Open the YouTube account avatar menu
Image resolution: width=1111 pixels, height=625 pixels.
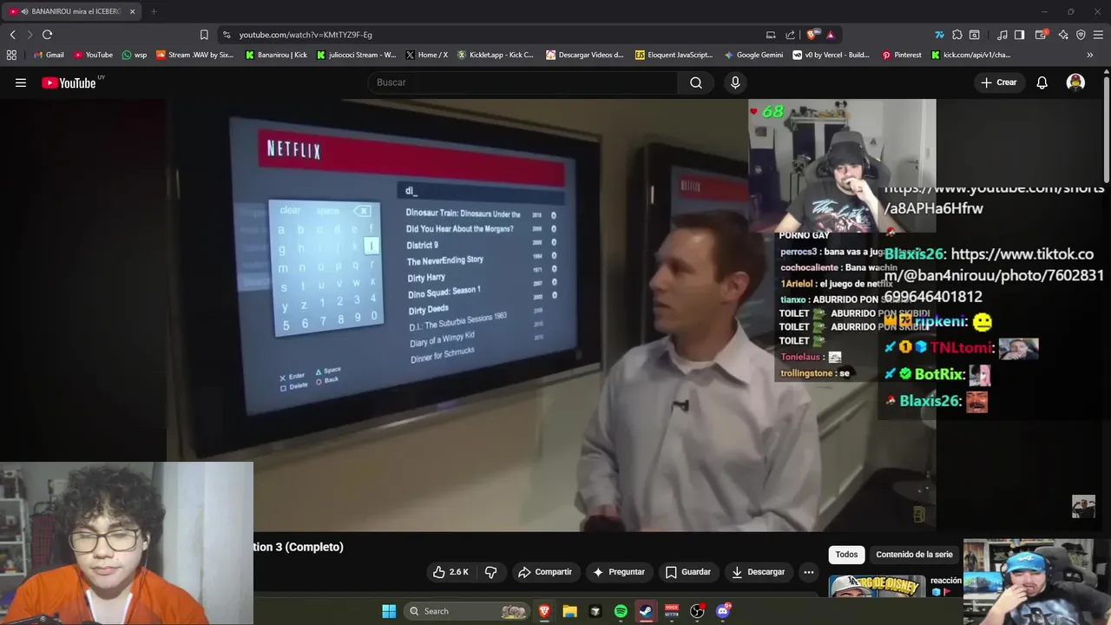point(1075,82)
